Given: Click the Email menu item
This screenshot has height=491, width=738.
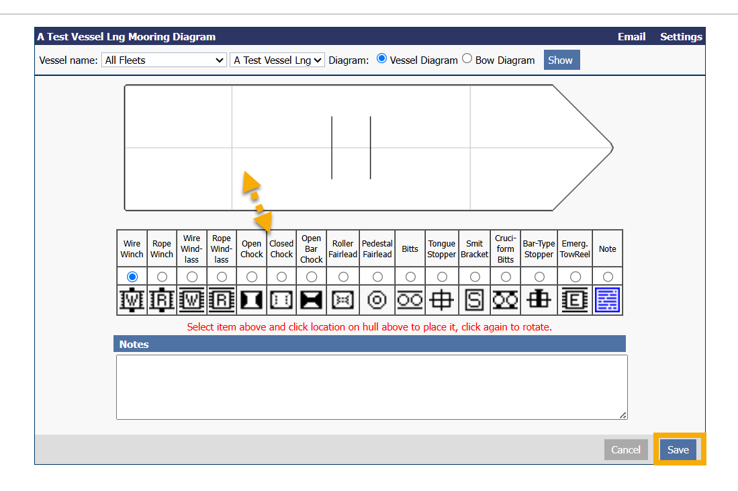Looking at the screenshot, I should 631,37.
